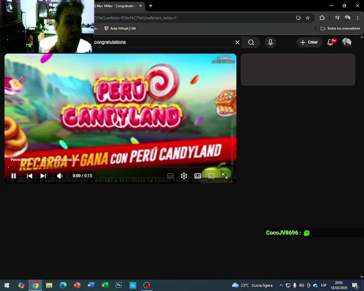The image size is (364, 291).
Task: Launch Copilot from the taskbar
Action: tap(21, 285)
